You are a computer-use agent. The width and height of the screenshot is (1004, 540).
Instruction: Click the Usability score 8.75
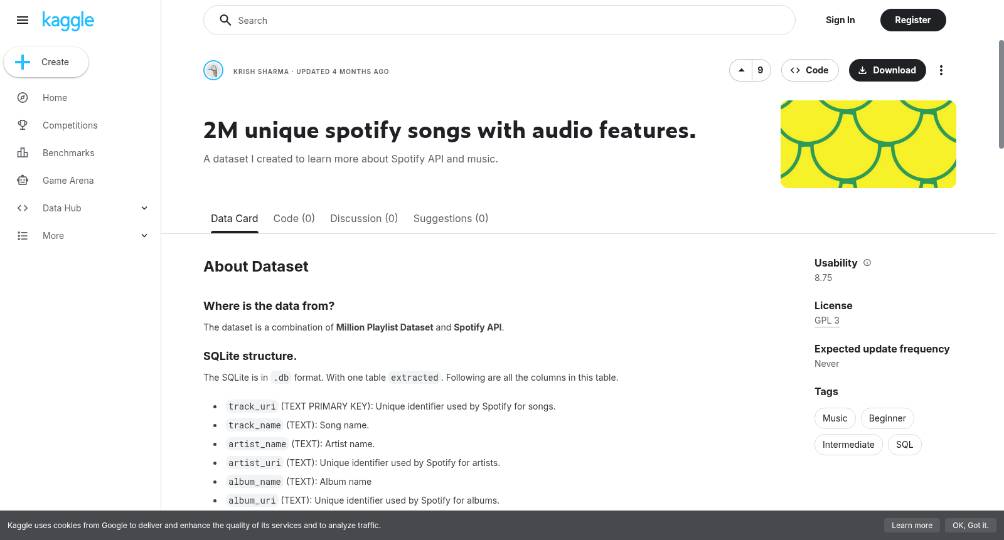[x=823, y=278]
